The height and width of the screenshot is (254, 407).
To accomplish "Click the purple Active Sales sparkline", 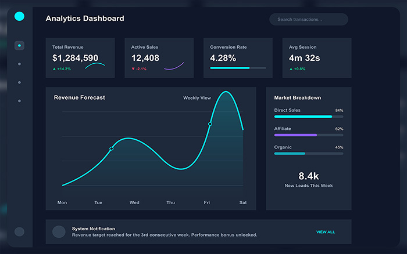I will coord(174,66).
